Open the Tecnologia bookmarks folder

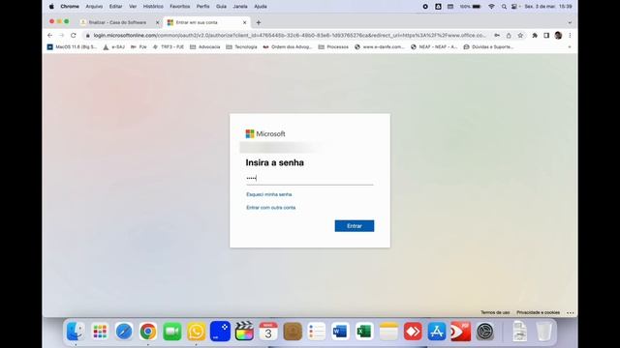(x=241, y=47)
